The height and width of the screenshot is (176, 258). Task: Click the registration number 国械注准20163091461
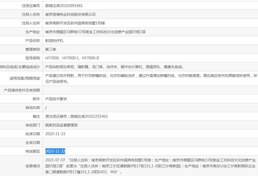(x=64, y=6)
